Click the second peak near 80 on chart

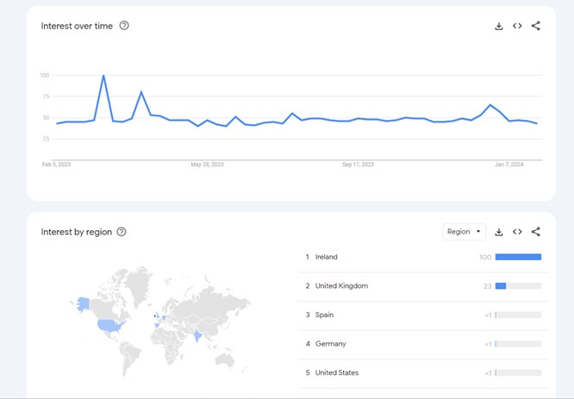pyautogui.click(x=141, y=91)
